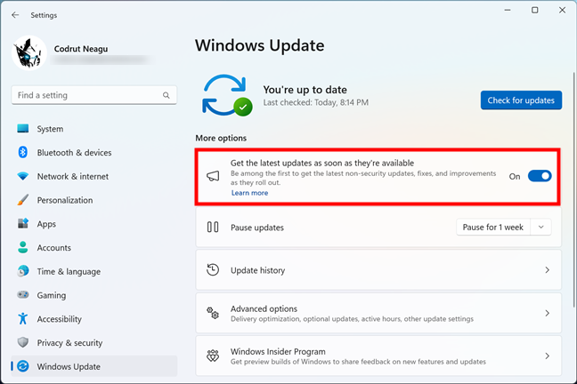577x384 pixels.
Task: Click the Gaming controller icon
Action: click(23, 295)
